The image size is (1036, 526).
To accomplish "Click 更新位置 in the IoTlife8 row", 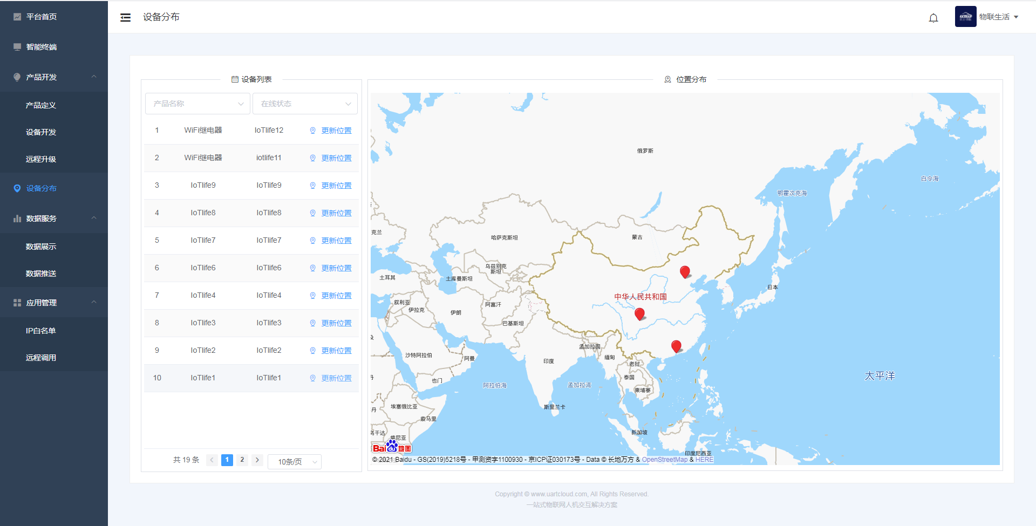I will (x=331, y=213).
